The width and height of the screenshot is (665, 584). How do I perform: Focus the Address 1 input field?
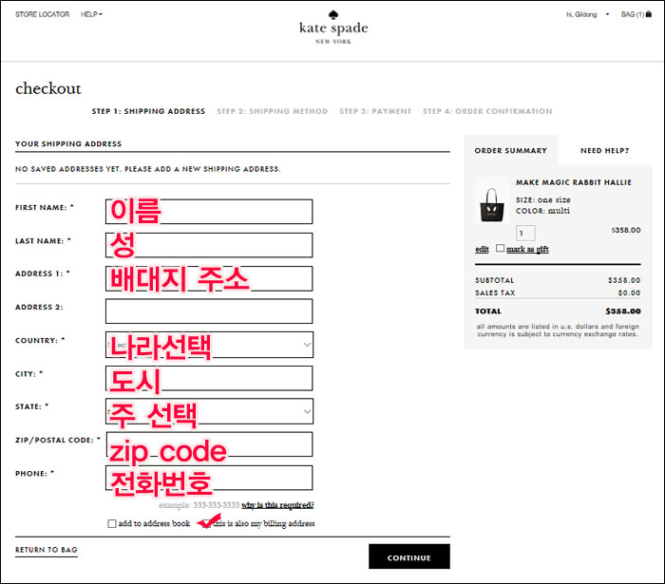tap(209, 278)
